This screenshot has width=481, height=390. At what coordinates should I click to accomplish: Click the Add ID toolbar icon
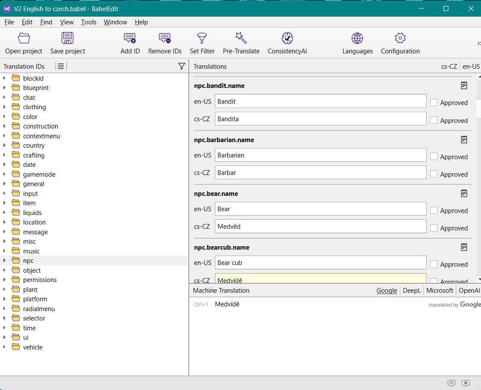coord(130,38)
